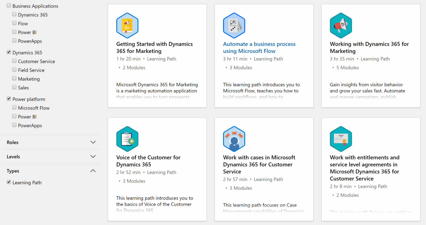The image size is (426, 225).
Task: Select the support-agent badge for Work with cases
Action: coord(234,139)
